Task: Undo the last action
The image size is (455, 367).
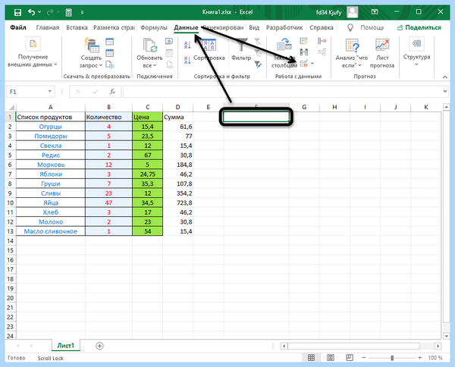Action: click(x=31, y=12)
